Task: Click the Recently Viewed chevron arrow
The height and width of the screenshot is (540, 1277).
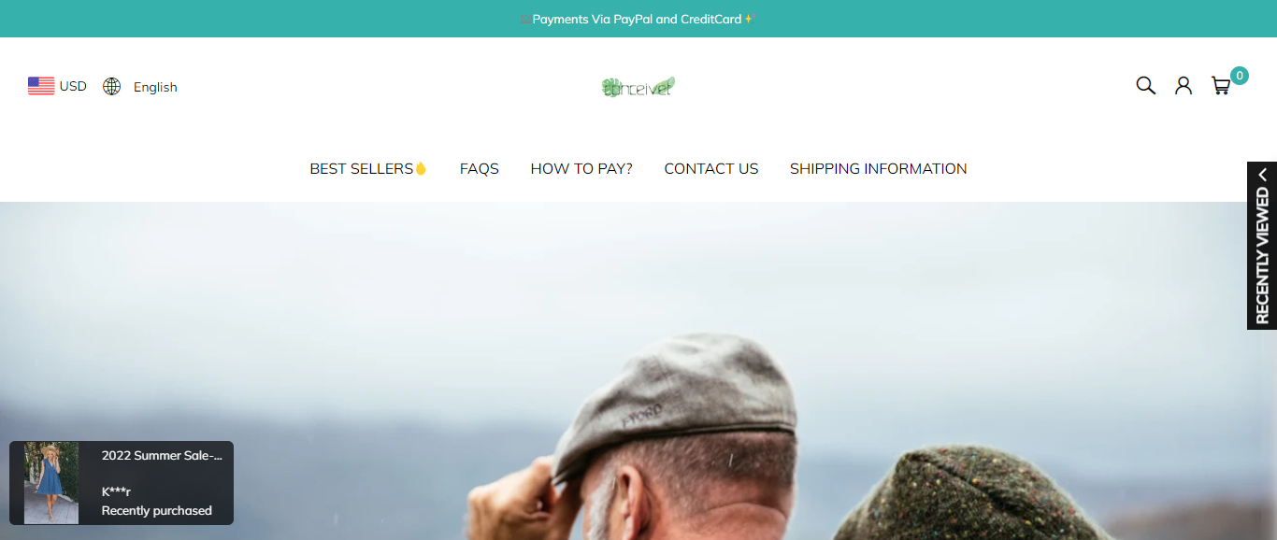Action: tap(1262, 175)
